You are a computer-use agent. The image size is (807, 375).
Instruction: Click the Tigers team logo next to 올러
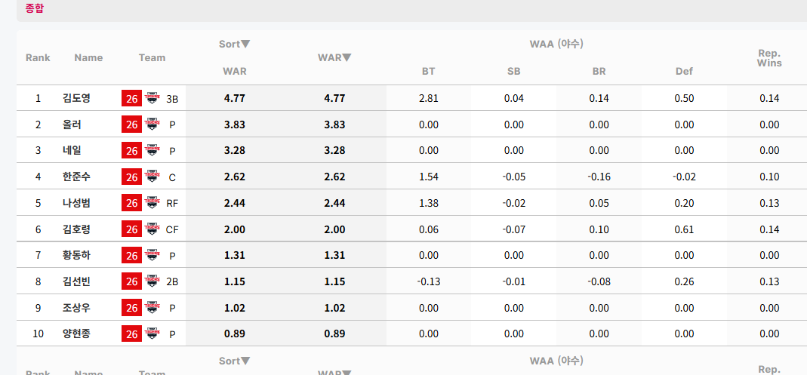(x=152, y=124)
